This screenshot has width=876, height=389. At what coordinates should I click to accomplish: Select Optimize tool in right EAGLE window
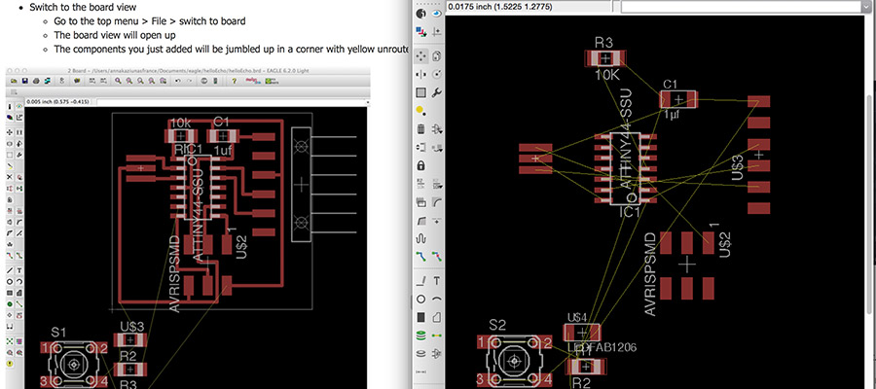[x=437, y=221]
